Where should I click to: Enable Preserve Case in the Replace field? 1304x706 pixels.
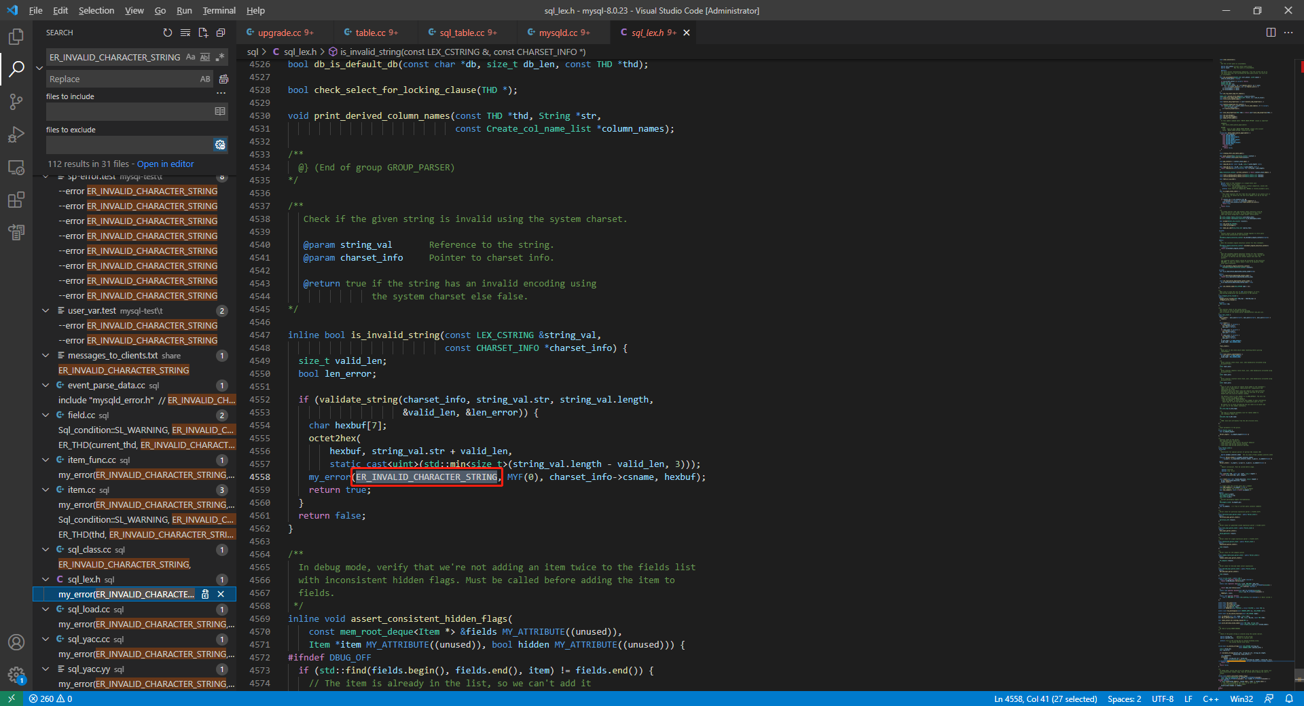point(205,79)
